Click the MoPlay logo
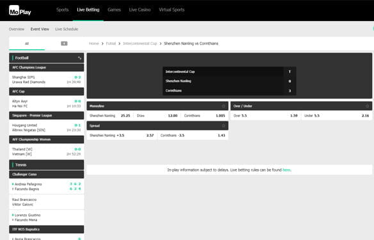This screenshot has height=240, width=374. (x=20, y=10)
